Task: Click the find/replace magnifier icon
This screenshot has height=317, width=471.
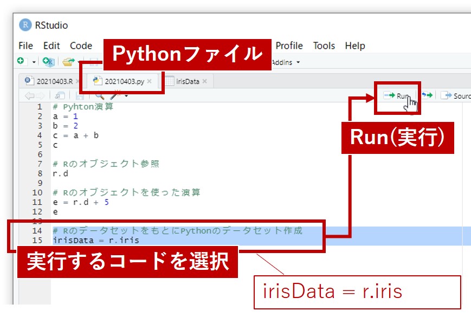Action: pyautogui.click(x=99, y=96)
